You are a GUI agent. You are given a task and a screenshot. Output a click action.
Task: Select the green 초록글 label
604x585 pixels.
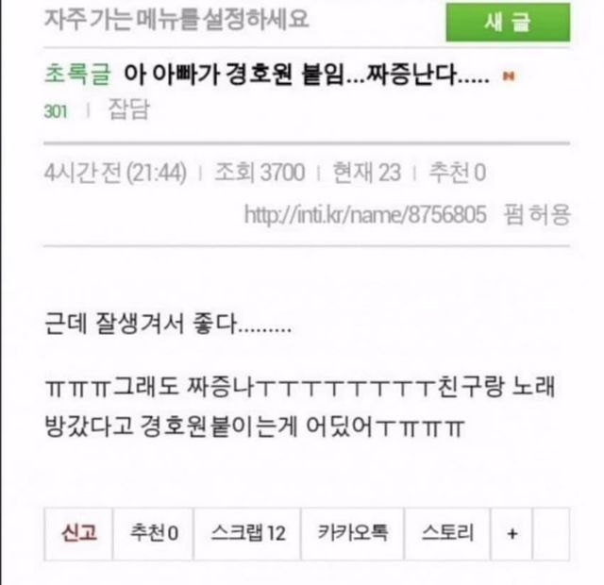(x=77, y=74)
